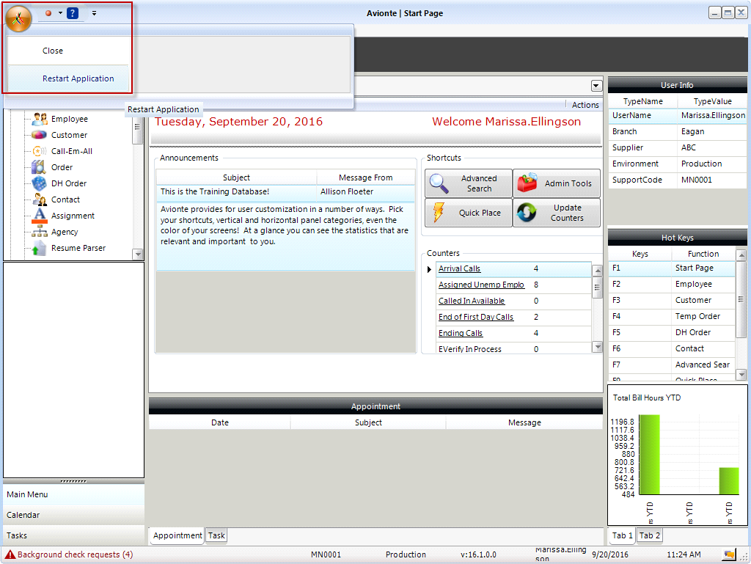Viewport: 751px width, 564px height.
Task: Switch to the Task tab
Action: click(216, 535)
